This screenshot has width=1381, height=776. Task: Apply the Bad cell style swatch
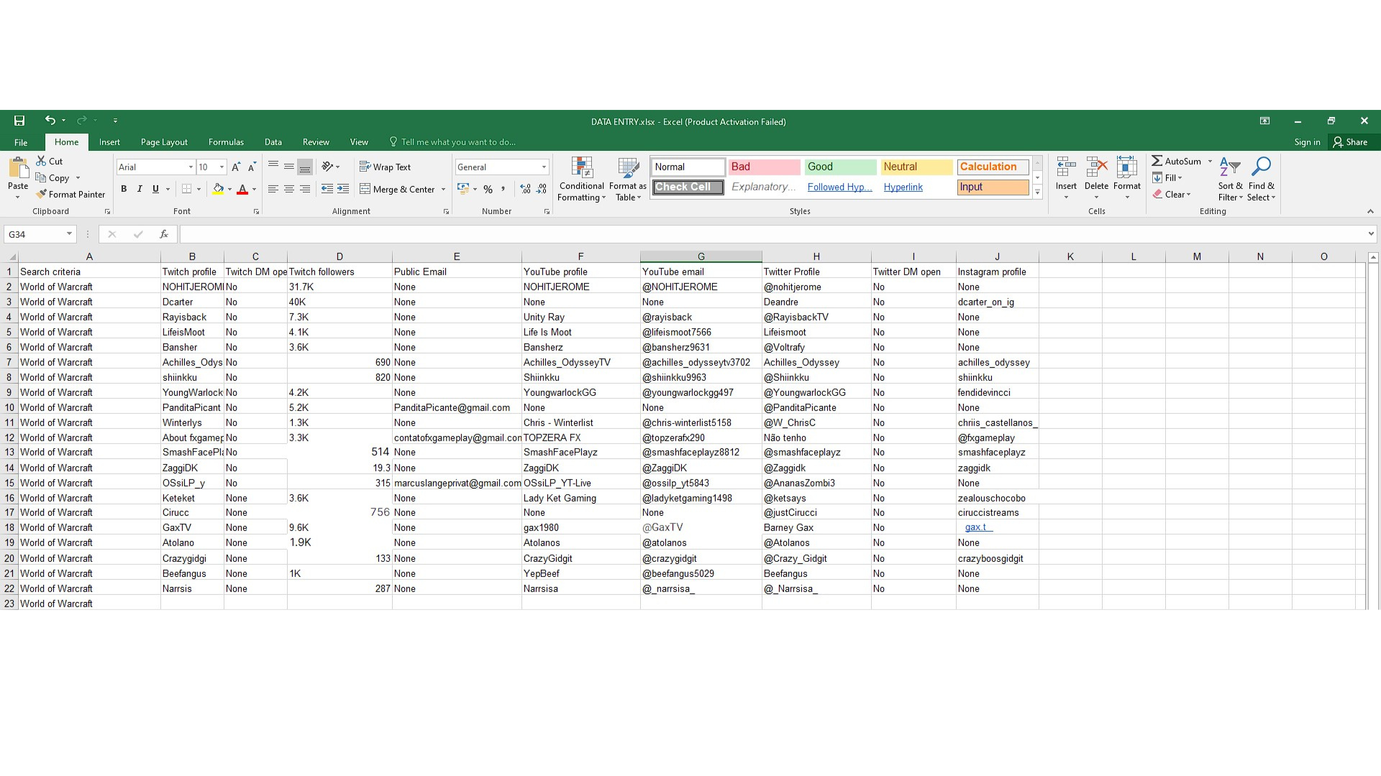click(x=763, y=167)
